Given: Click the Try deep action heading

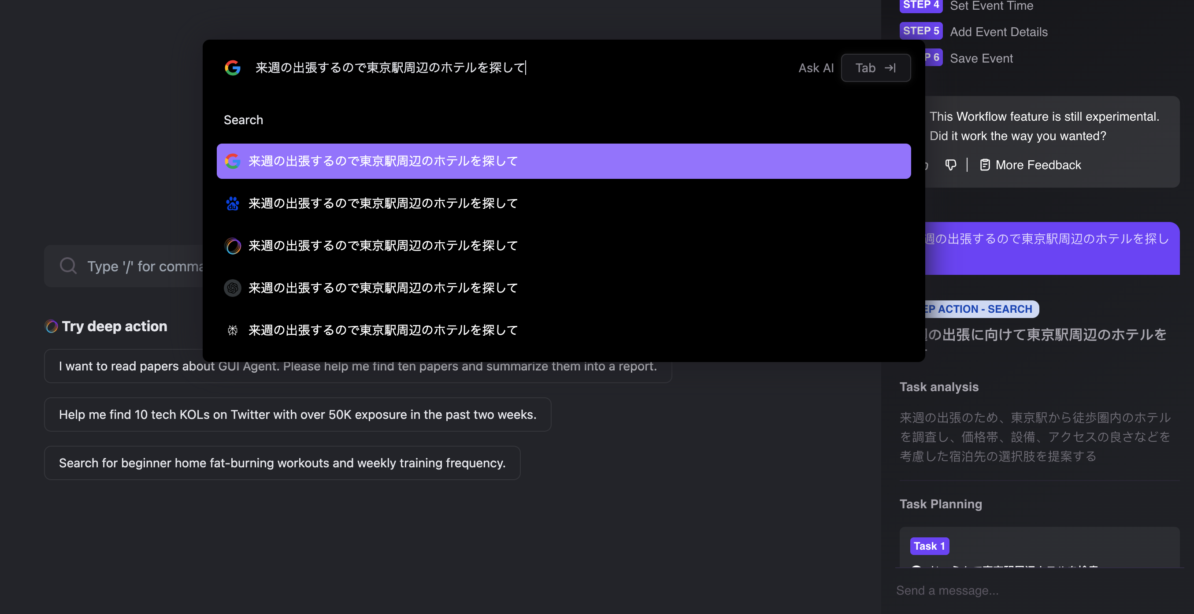Looking at the screenshot, I should tap(114, 326).
